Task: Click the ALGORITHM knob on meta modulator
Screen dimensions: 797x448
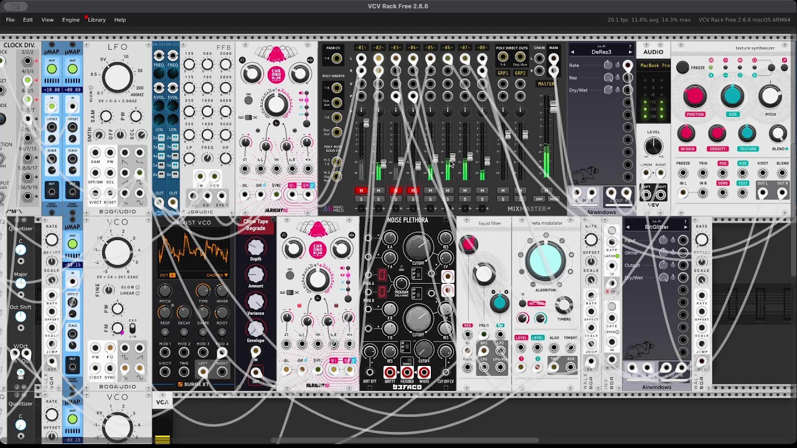Action: (545, 262)
